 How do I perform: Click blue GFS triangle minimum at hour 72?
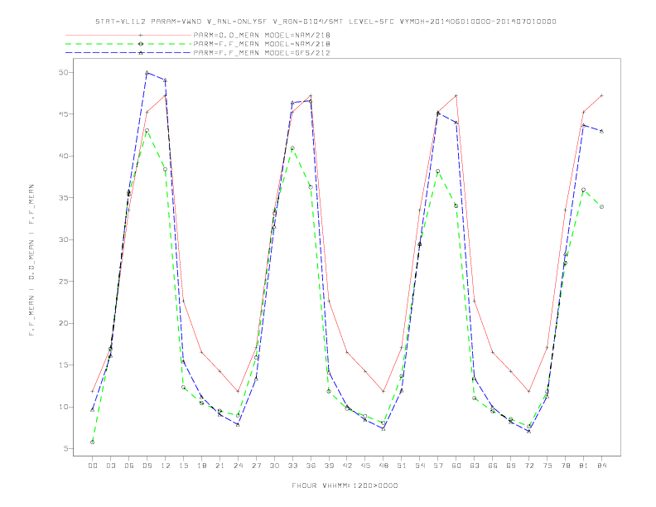529,432
